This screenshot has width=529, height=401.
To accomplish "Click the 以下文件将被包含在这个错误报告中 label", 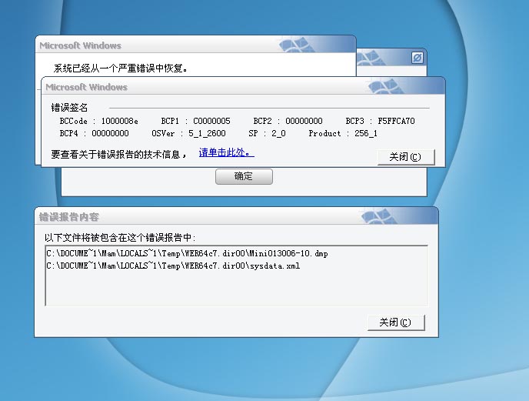I will pyautogui.click(x=120, y=238).
